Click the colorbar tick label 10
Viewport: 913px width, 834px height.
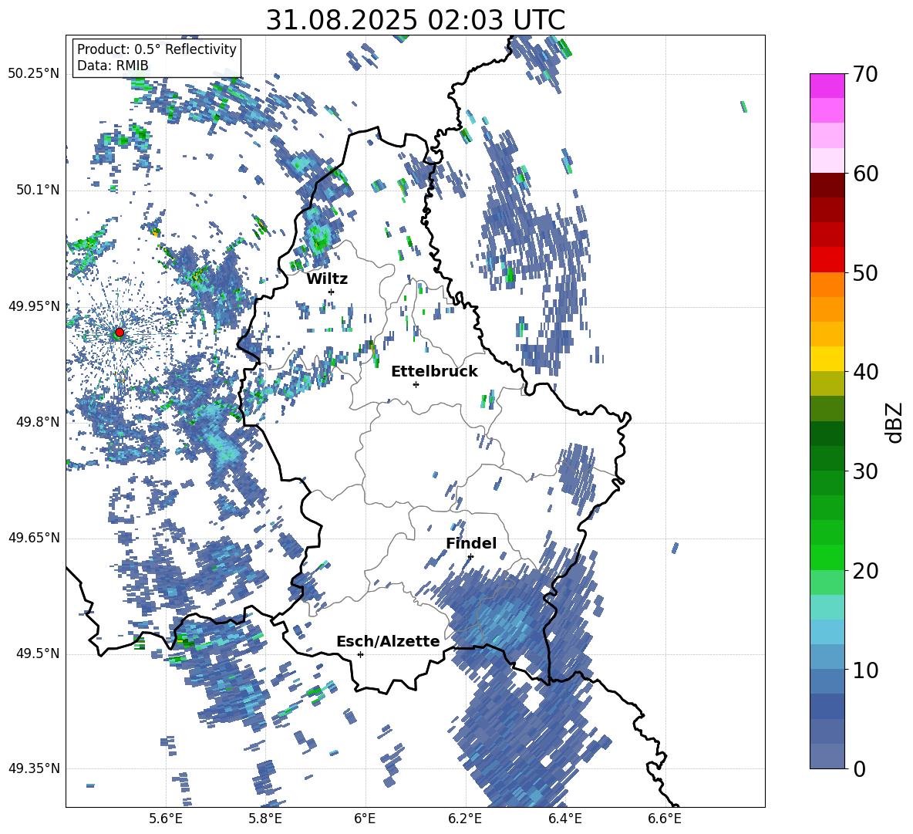(865, 670)
